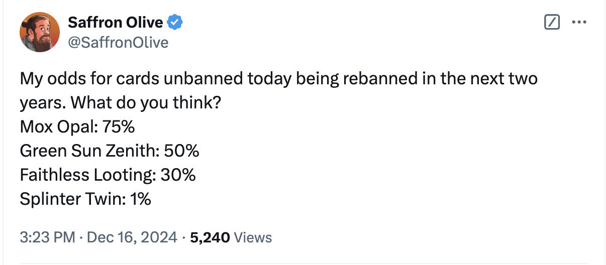The height and width of the screenshot is (265, 606).
Task: Open the Grok slash-box icon
Action: point(552,23)
